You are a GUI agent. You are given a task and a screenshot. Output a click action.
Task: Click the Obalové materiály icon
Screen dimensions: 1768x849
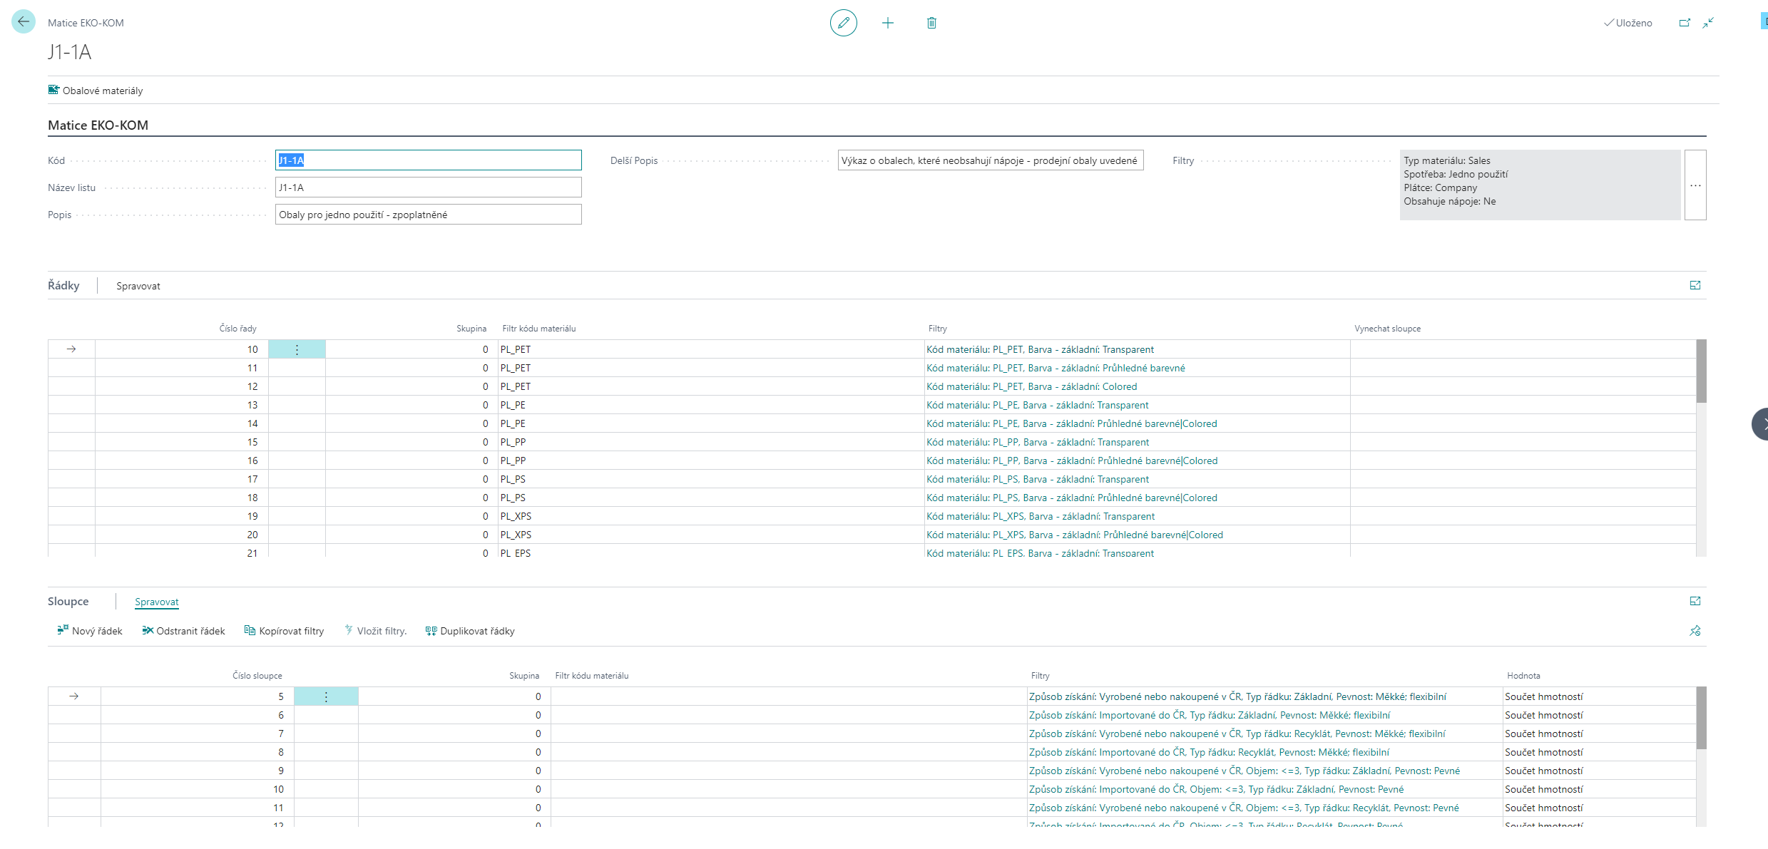pyautogui.click(x=53, y=90)
